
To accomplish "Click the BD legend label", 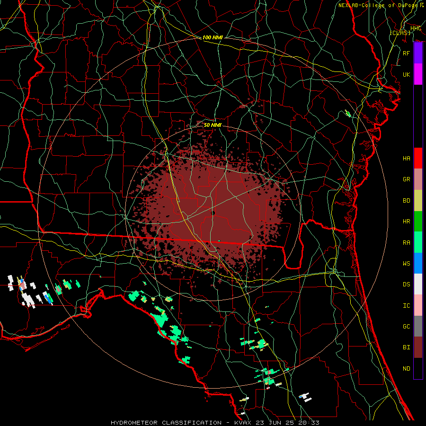I will (x=407, y=201).
